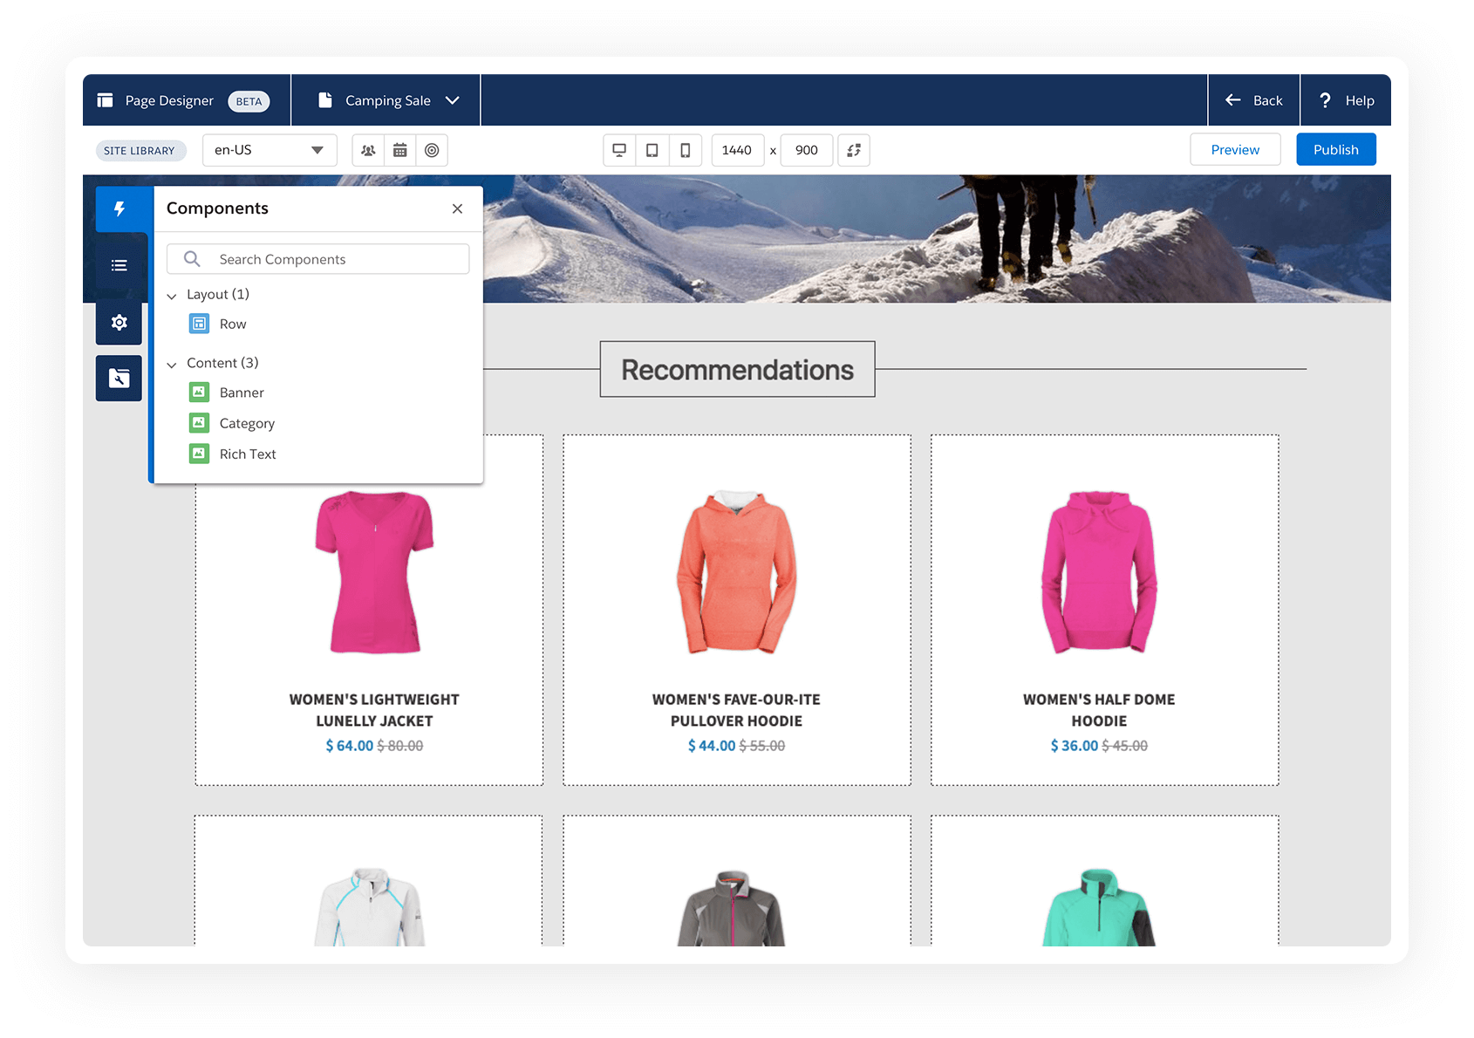This screenshot has width=1474, height=1038.
Task: Open the calendar schedule icon
Action: point(400,150)
